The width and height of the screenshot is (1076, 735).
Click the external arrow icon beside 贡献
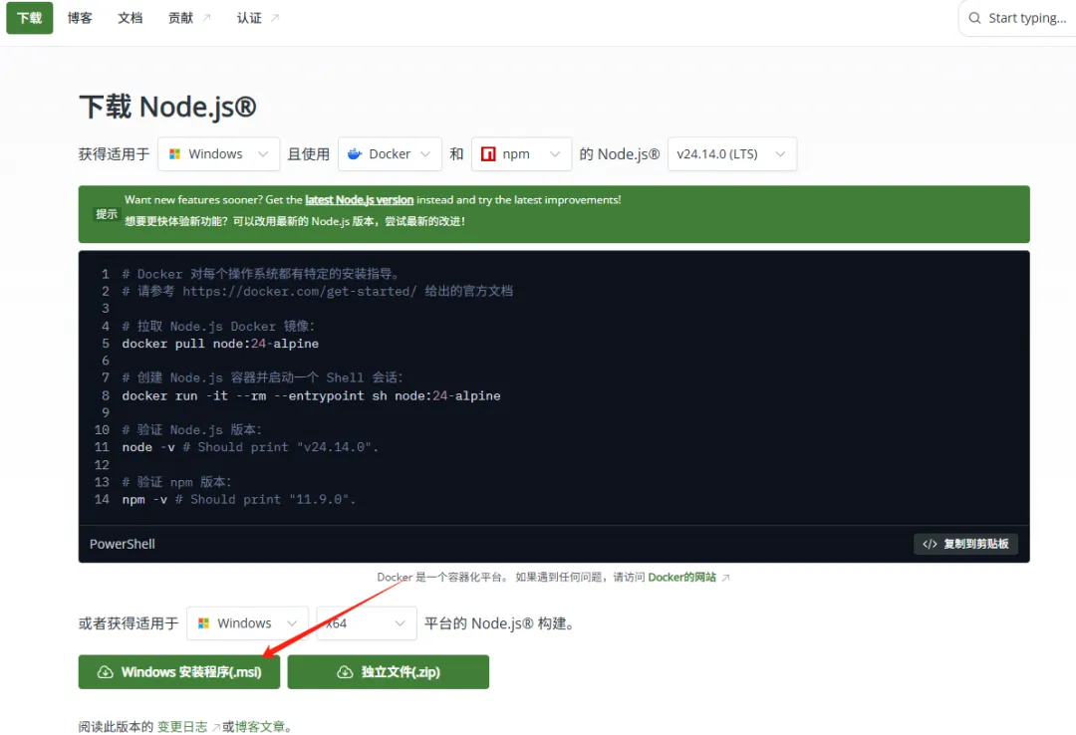pyautogui.click(x=206, y=18)
